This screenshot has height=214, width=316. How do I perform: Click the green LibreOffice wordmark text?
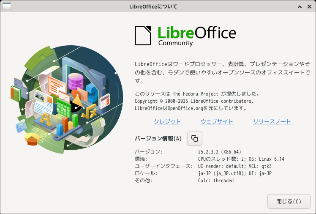196,32
